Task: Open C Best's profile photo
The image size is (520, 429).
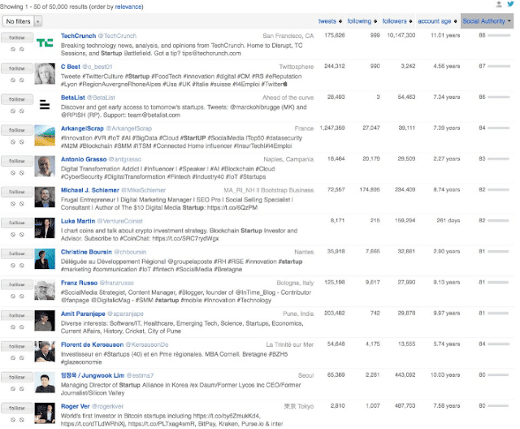Action: [45, 74]
